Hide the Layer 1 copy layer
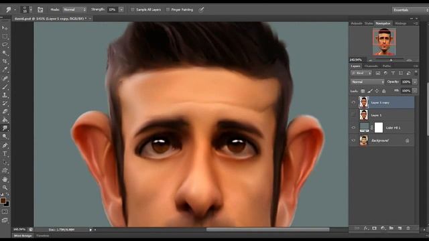The width and height of the screenshot is (429, 241). tap(353, 102)
